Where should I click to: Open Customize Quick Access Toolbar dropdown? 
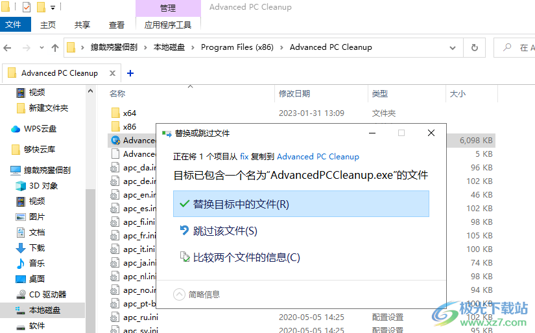click(53, 7)
